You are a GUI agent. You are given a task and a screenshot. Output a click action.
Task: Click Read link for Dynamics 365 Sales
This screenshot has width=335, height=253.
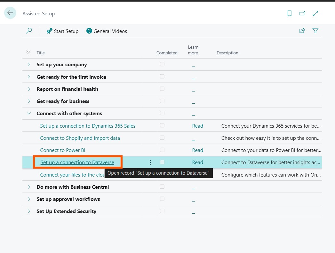pos(197,126)
